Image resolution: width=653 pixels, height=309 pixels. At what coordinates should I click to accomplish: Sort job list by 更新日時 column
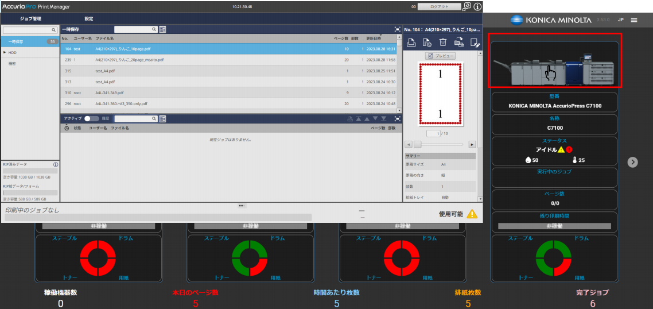[374, 38]
